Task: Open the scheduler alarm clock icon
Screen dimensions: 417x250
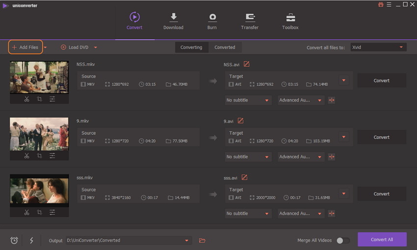Action: point(14,240)
